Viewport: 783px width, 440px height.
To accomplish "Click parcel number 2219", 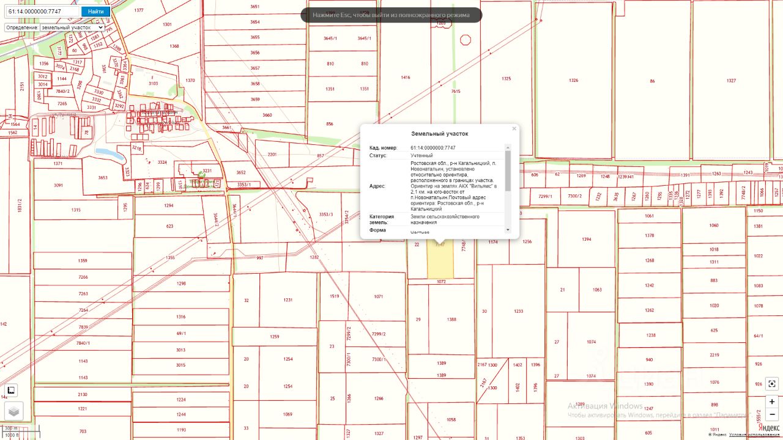I will 714,355.
